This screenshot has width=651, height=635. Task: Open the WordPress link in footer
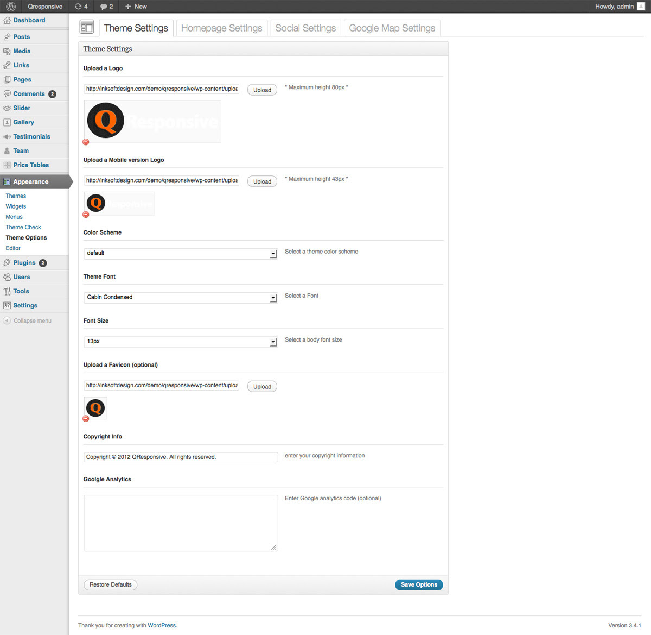(x=162, y=625)
